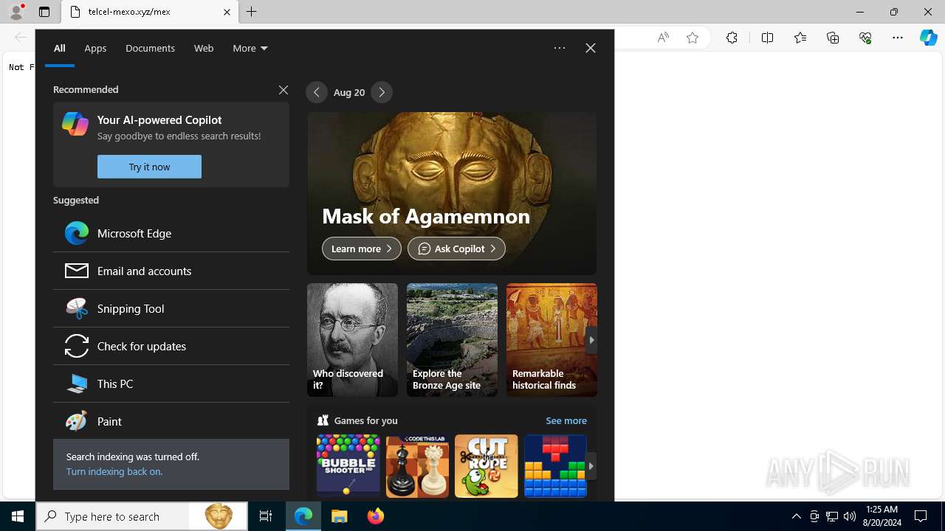Open Edge Collections
Screen dimensions: 945x531
[x=833, y=38]
